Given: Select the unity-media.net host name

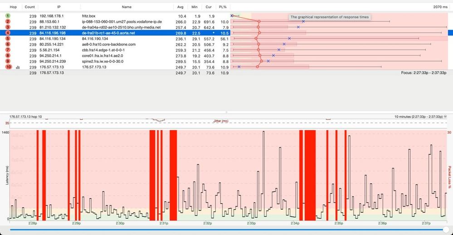Looking at the screenshot, I should (122, 28).
